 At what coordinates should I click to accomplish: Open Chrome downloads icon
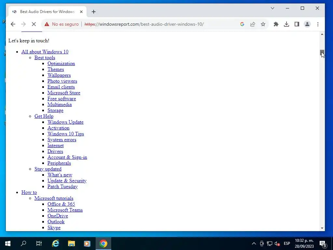(x=286, y=24)
